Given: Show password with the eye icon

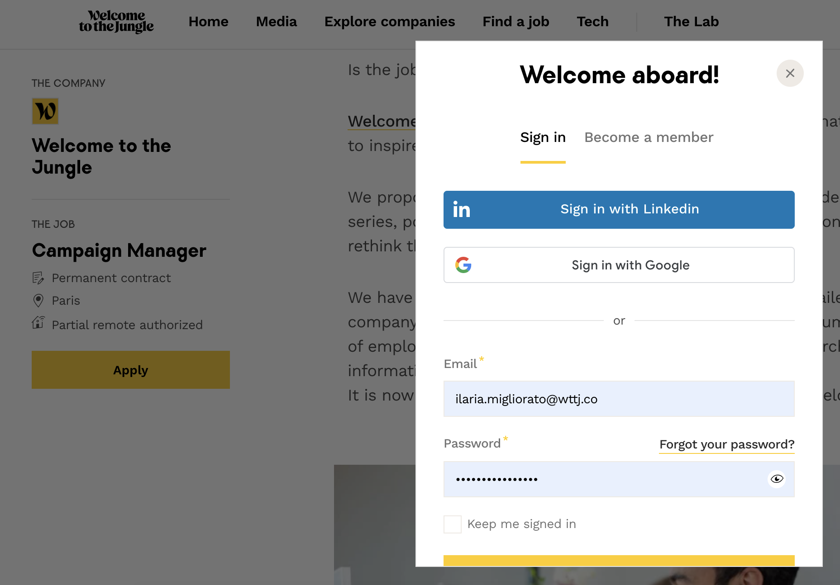Looking at the screenshot, I should 777,479.
